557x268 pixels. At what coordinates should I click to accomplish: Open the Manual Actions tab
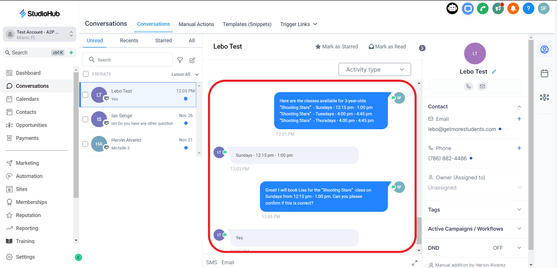point(196,24)
